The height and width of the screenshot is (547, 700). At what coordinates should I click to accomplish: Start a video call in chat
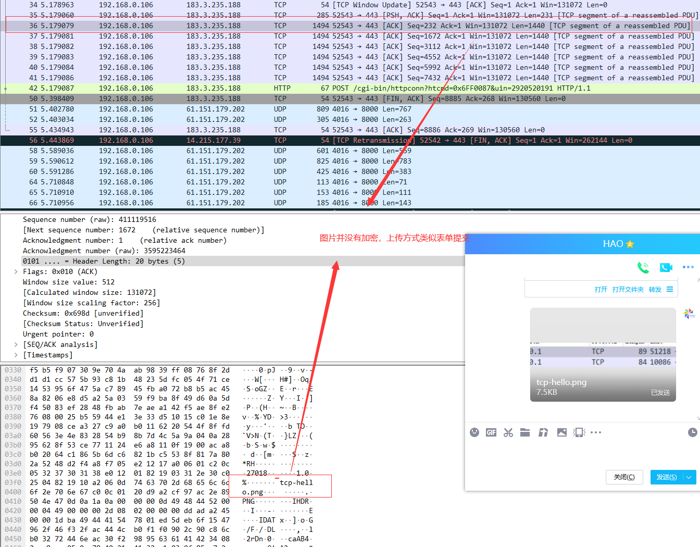click(x=666, y=267)
